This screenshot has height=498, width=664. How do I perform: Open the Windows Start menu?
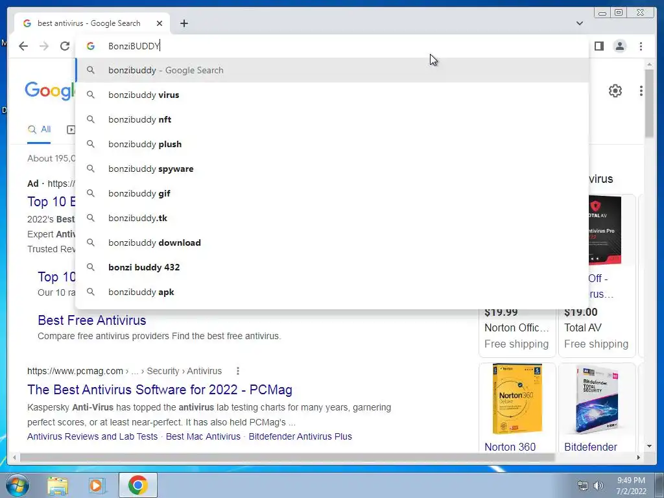(18, 485)
